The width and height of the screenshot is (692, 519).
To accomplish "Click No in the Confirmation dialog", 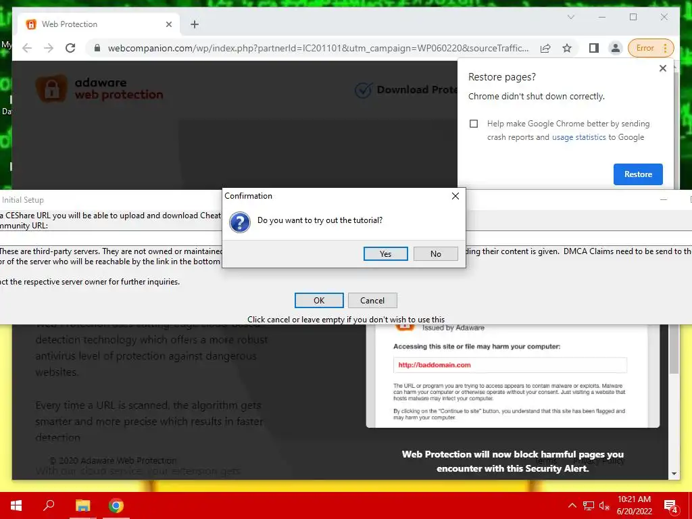I will pos(436,254).
